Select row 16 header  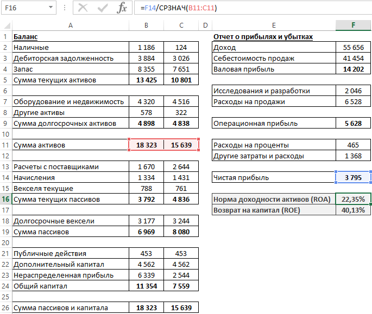(5, 199)
